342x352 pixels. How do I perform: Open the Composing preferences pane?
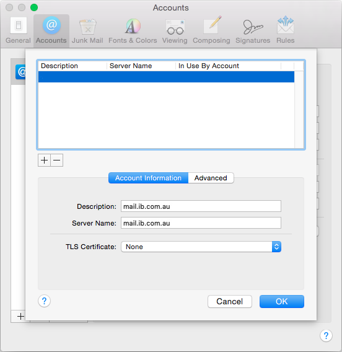pos(211,30)
